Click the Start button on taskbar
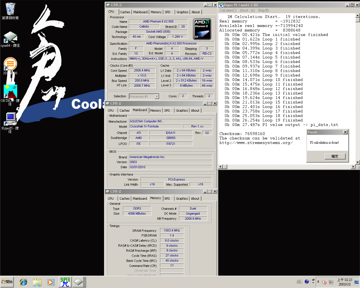The image size is (360, 288). 7,282
